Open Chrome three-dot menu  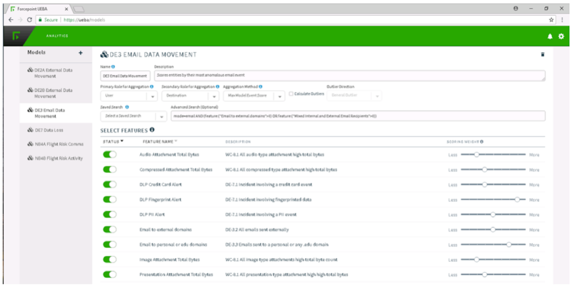coord(562,20)
